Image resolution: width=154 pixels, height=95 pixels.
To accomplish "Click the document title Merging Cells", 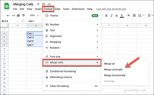I will (x=23, y=4).
